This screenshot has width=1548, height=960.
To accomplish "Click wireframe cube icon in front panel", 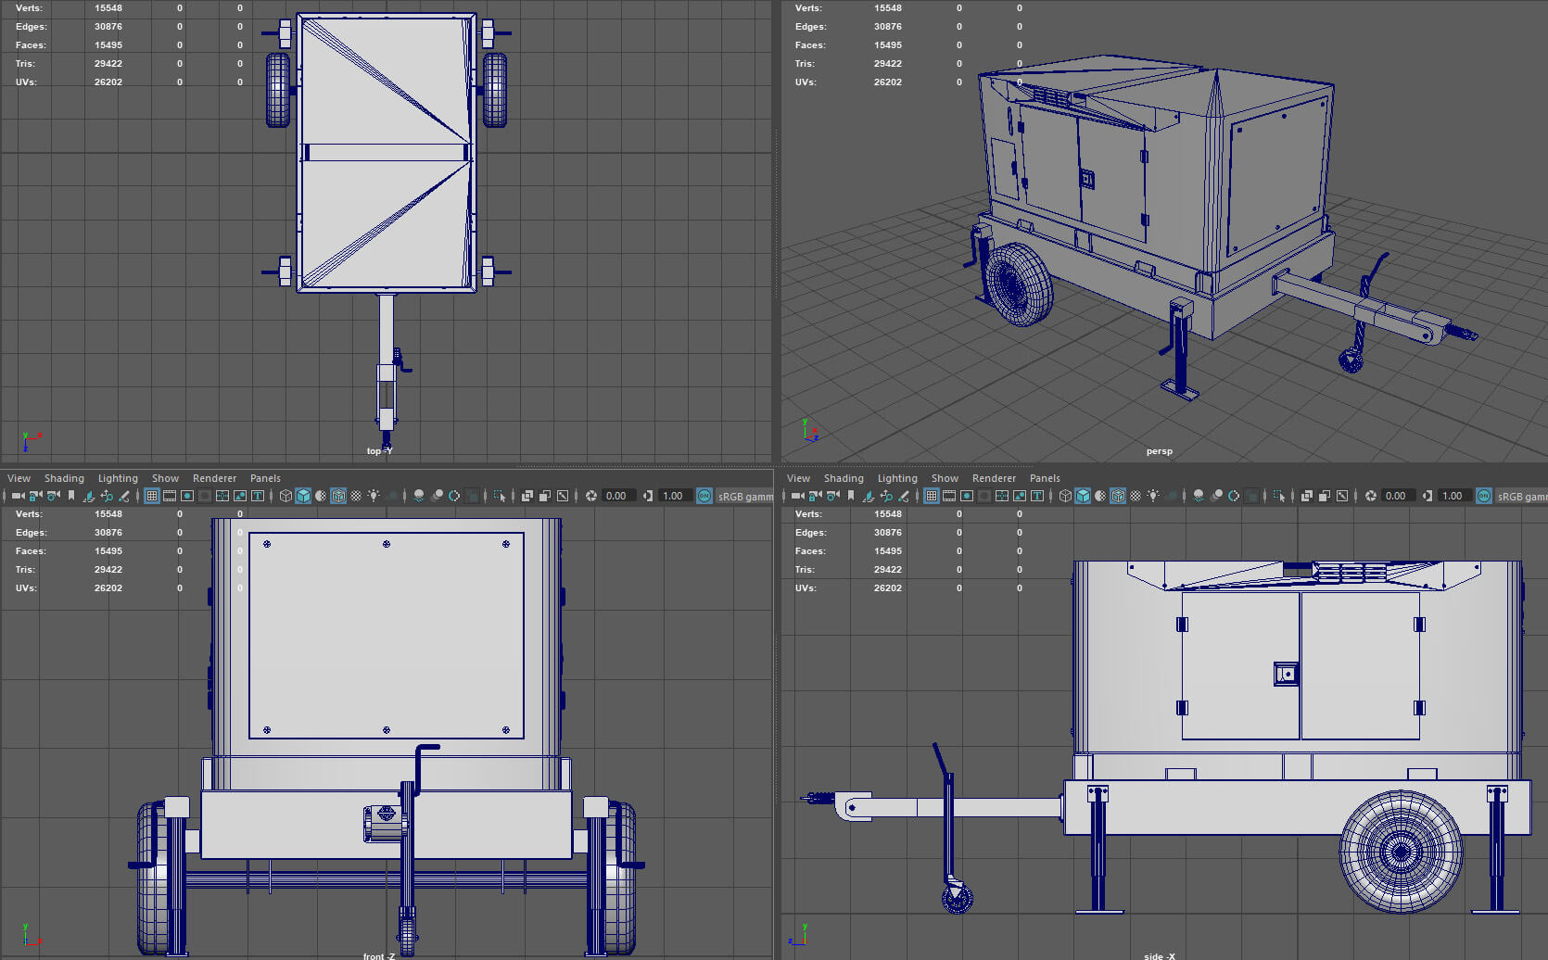I will (x=285, y=496).
